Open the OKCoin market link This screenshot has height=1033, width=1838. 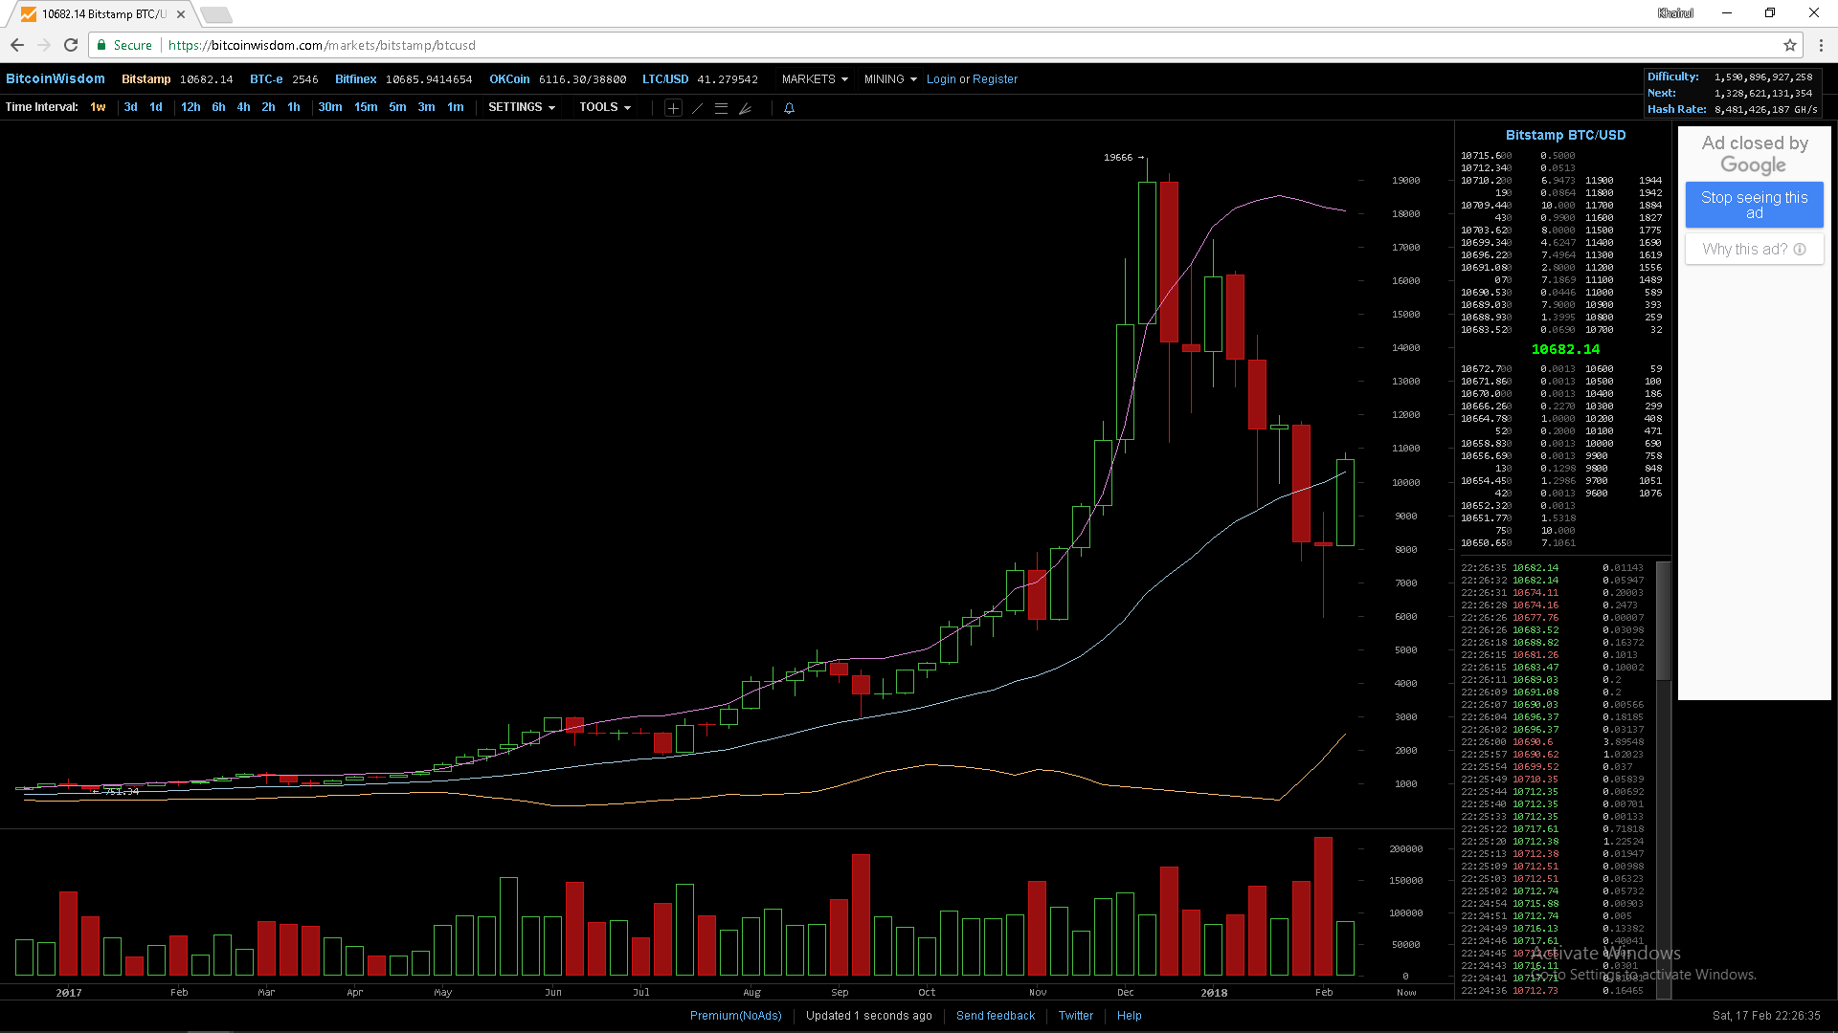tap(509, 79)
